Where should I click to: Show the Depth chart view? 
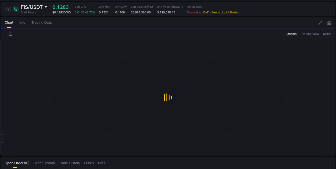(327, 34)
